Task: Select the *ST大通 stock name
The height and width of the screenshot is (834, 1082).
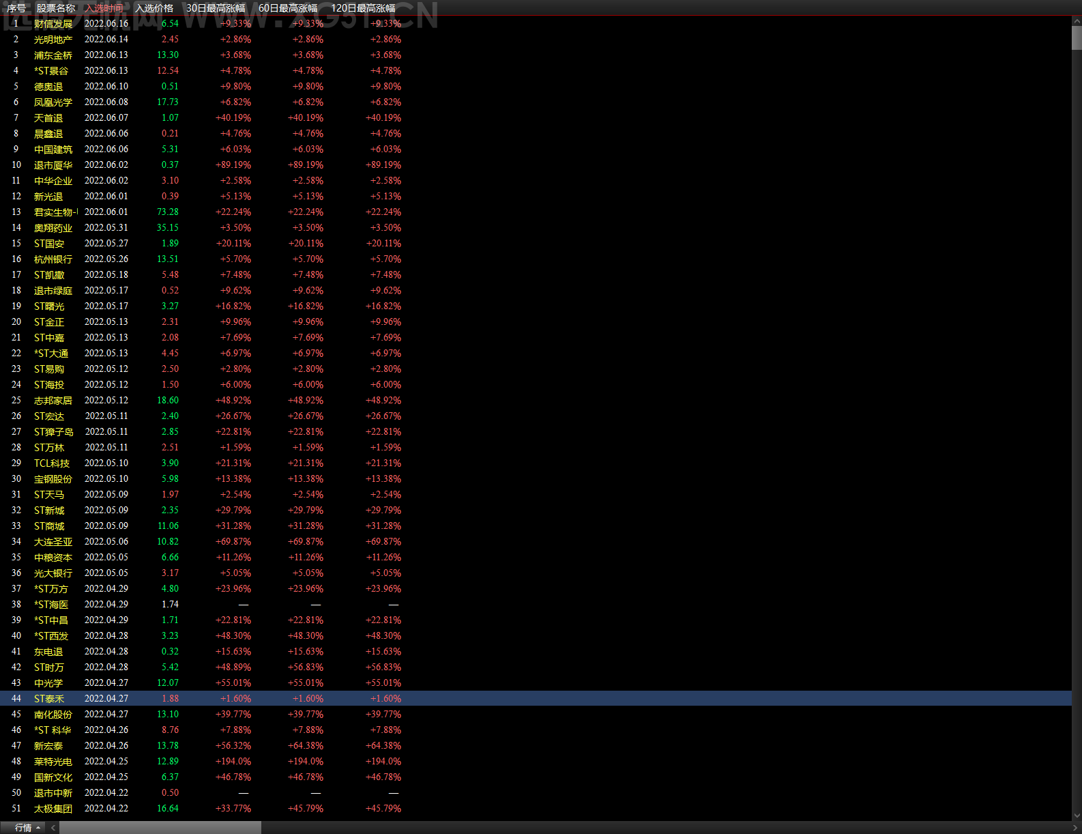Action: [x=51, y=354]
